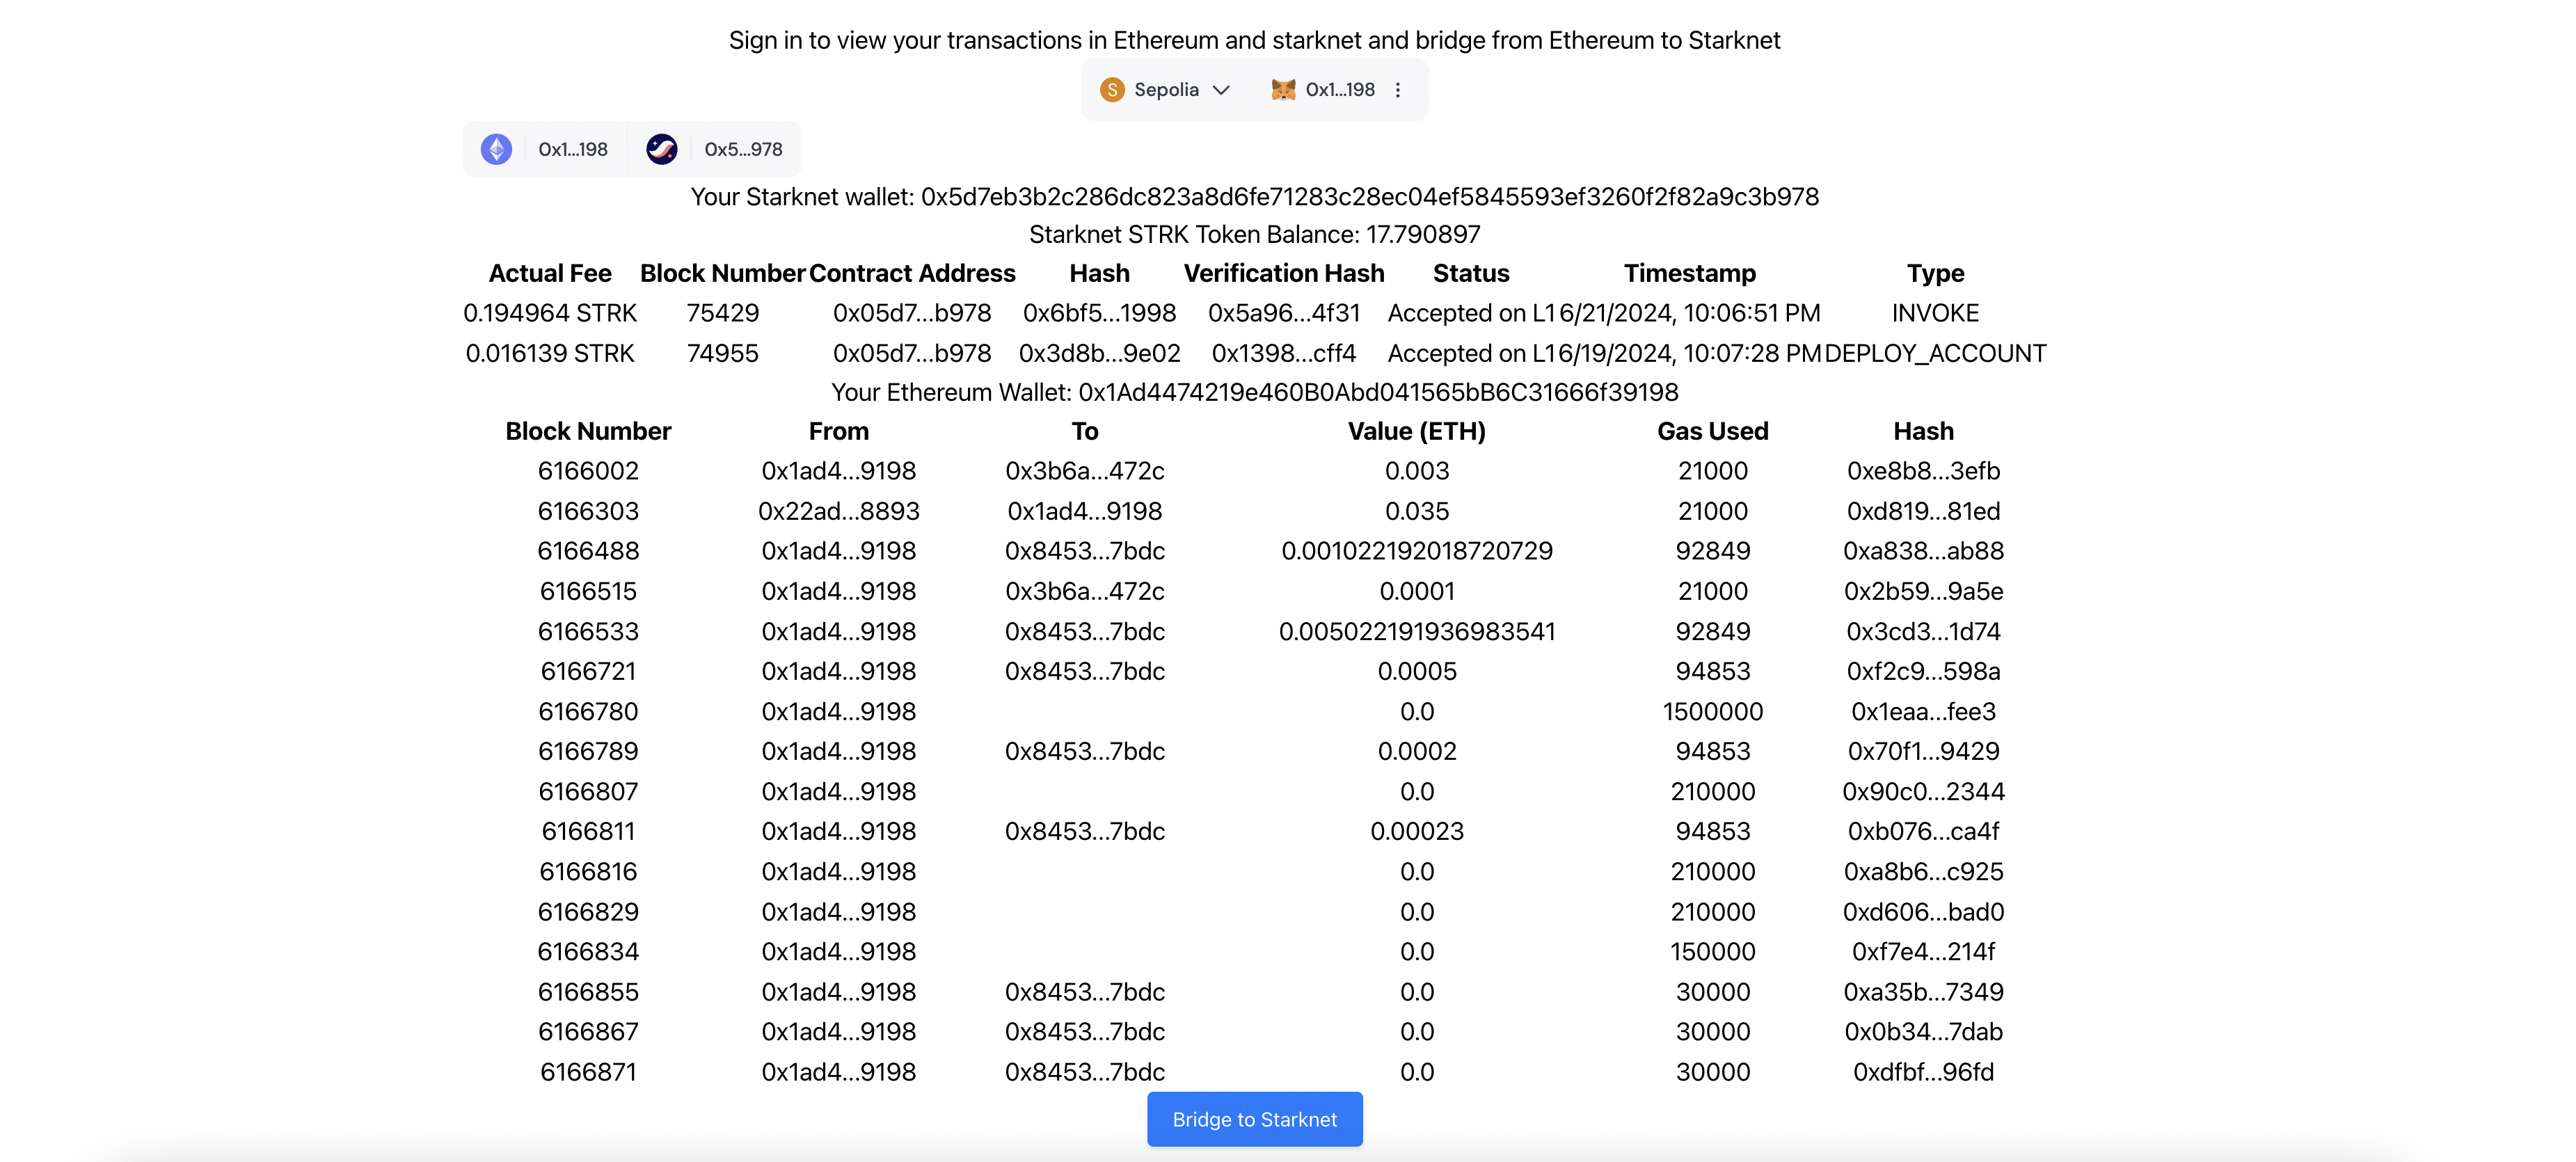The width and height of the screenshot is (2576, 1162).
Task: Click the Starknet wallet address text
Action: click(1369, 197)
